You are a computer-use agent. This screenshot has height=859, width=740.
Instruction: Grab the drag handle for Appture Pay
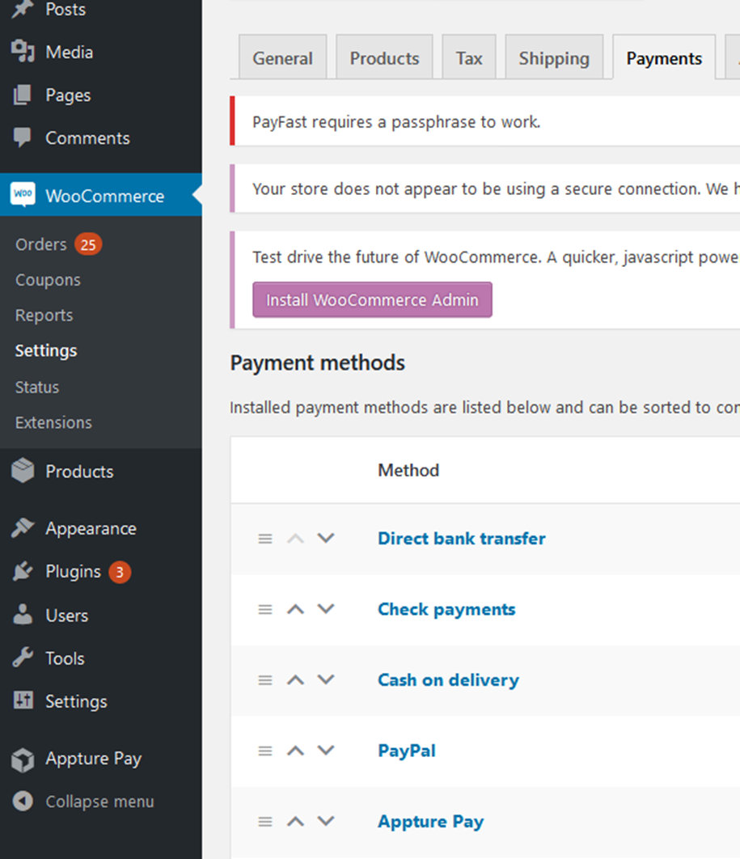[265, 822]
